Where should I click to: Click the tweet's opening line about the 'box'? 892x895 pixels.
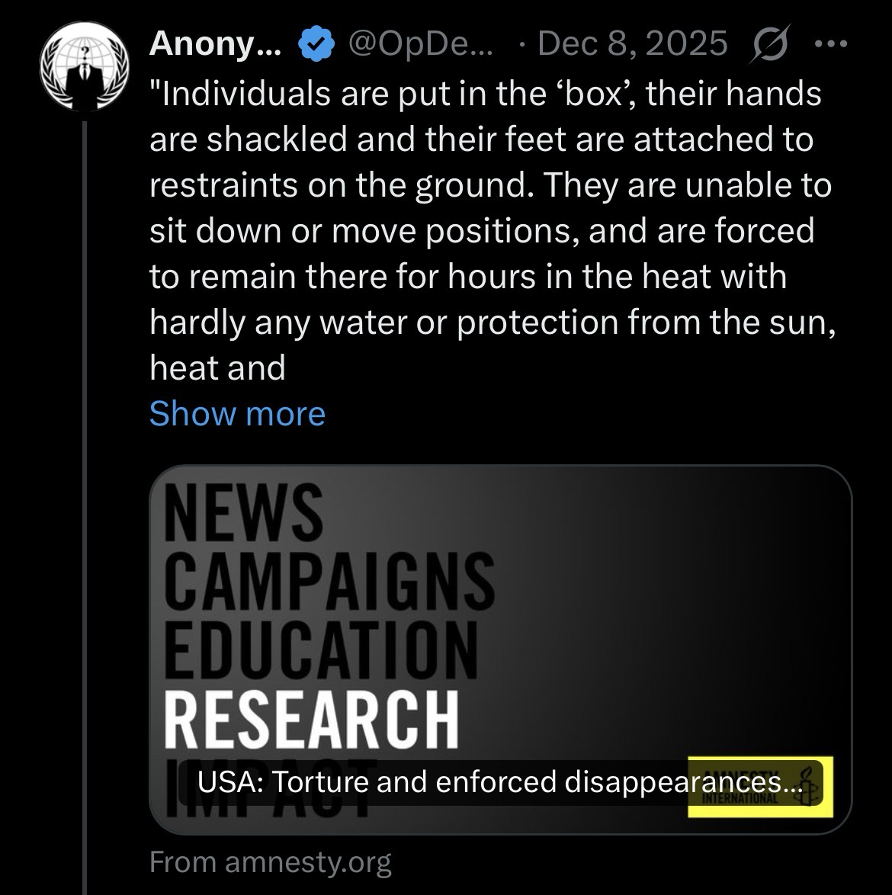pos(486,94)
